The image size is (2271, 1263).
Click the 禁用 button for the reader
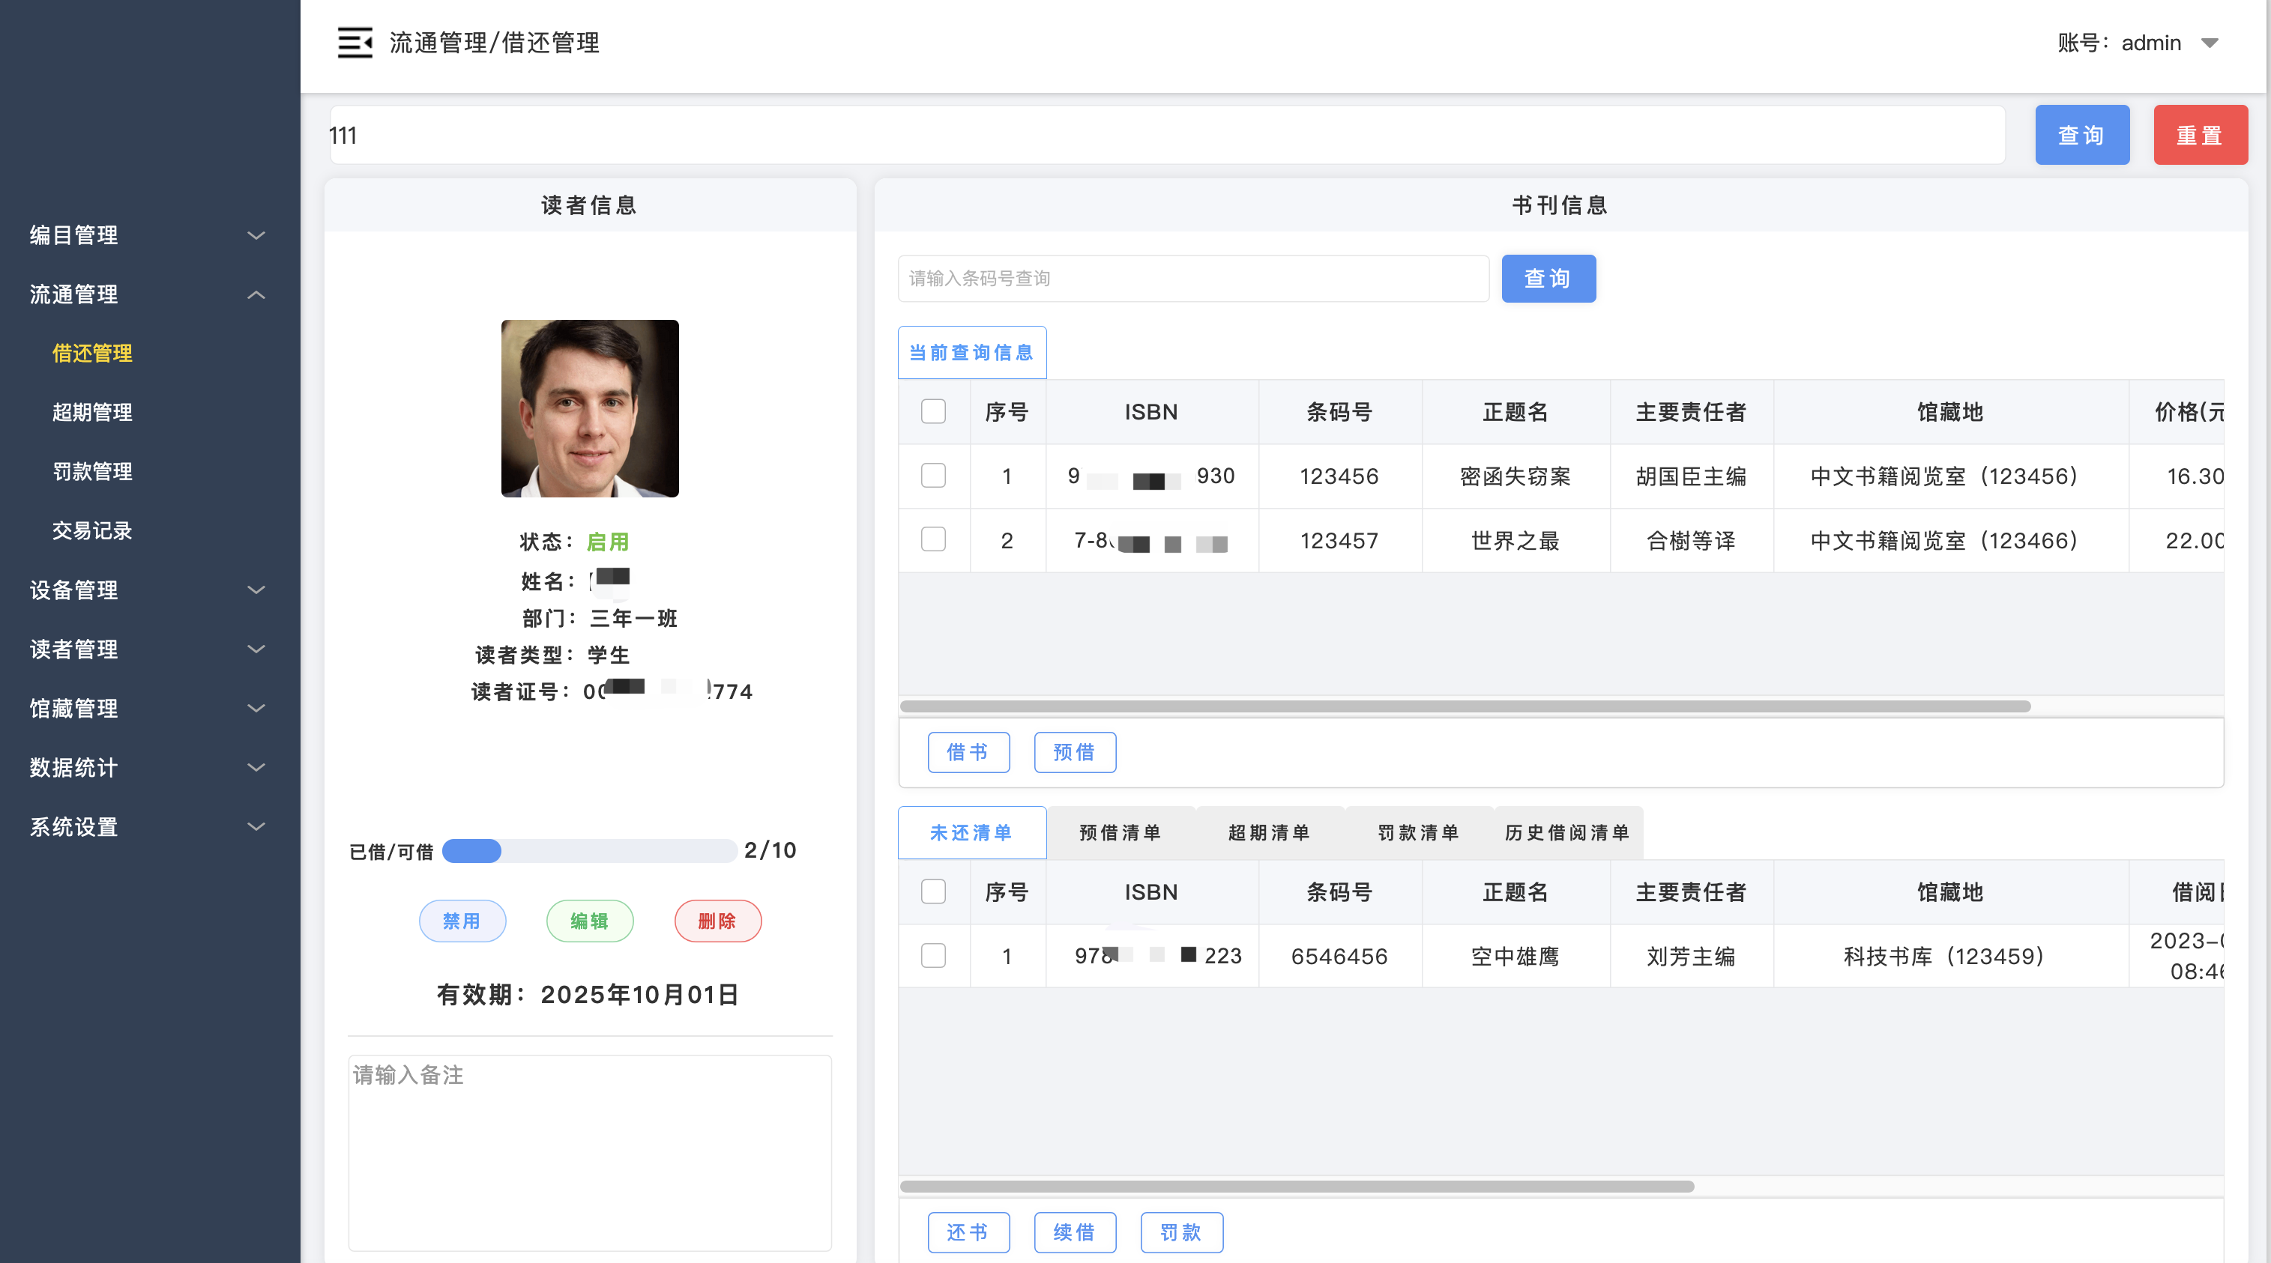point(462,921)
